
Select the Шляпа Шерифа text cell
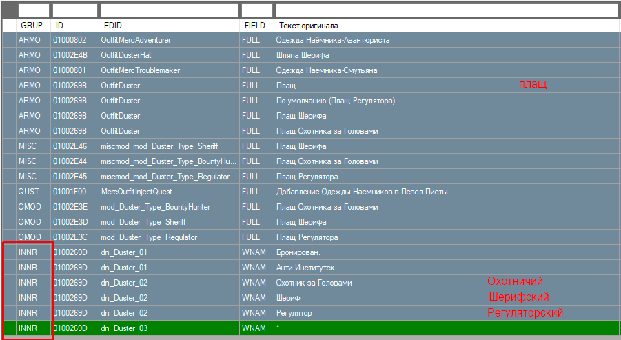tap(447, 55)
